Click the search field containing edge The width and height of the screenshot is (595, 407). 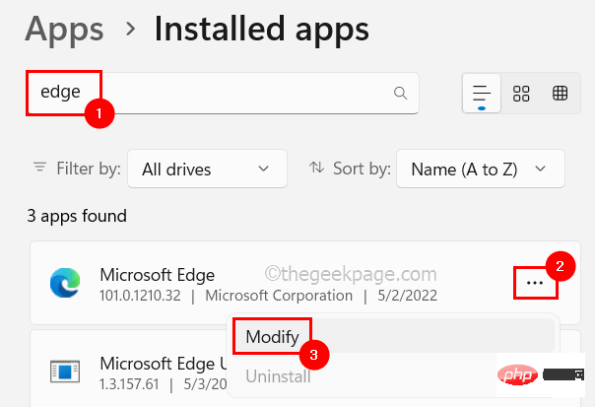point(223,93)
